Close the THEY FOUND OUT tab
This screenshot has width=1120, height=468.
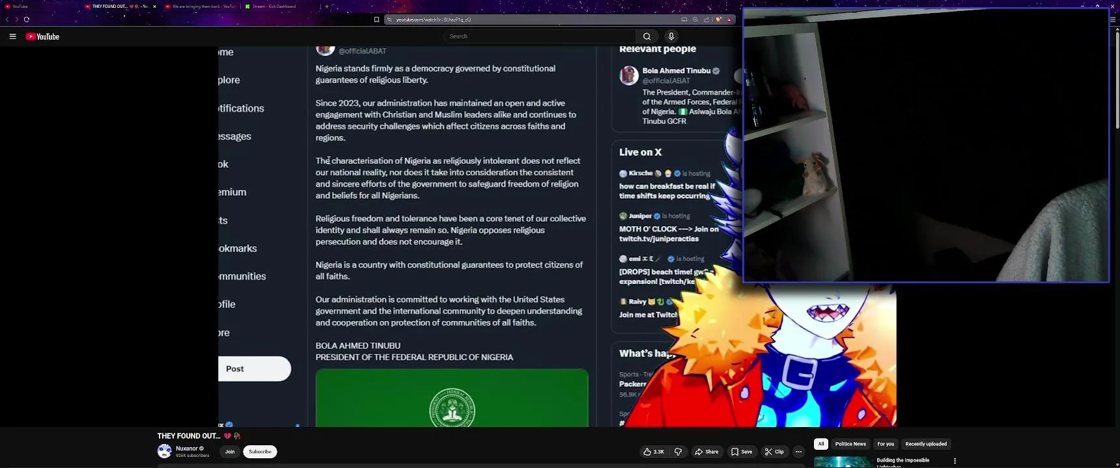pos(154,6)
